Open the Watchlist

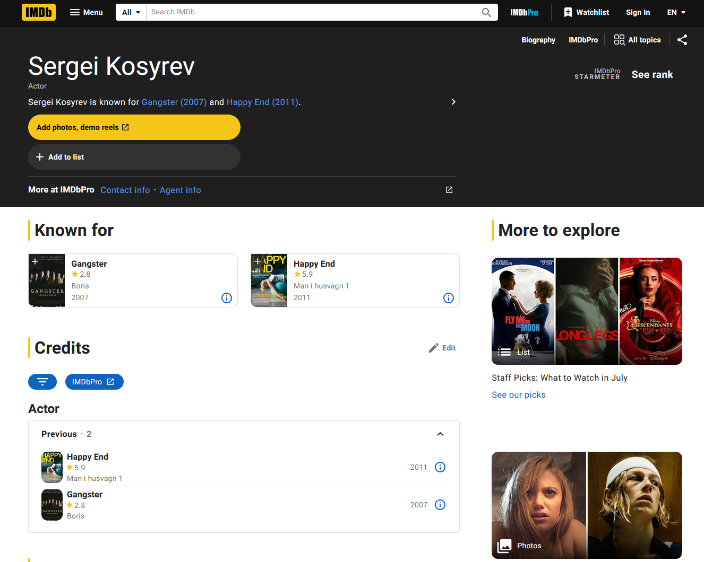coord(586,12)
